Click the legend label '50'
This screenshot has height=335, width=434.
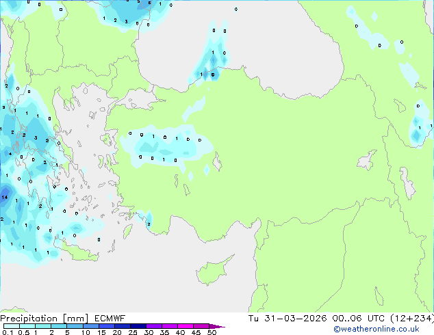click(212, 332)
